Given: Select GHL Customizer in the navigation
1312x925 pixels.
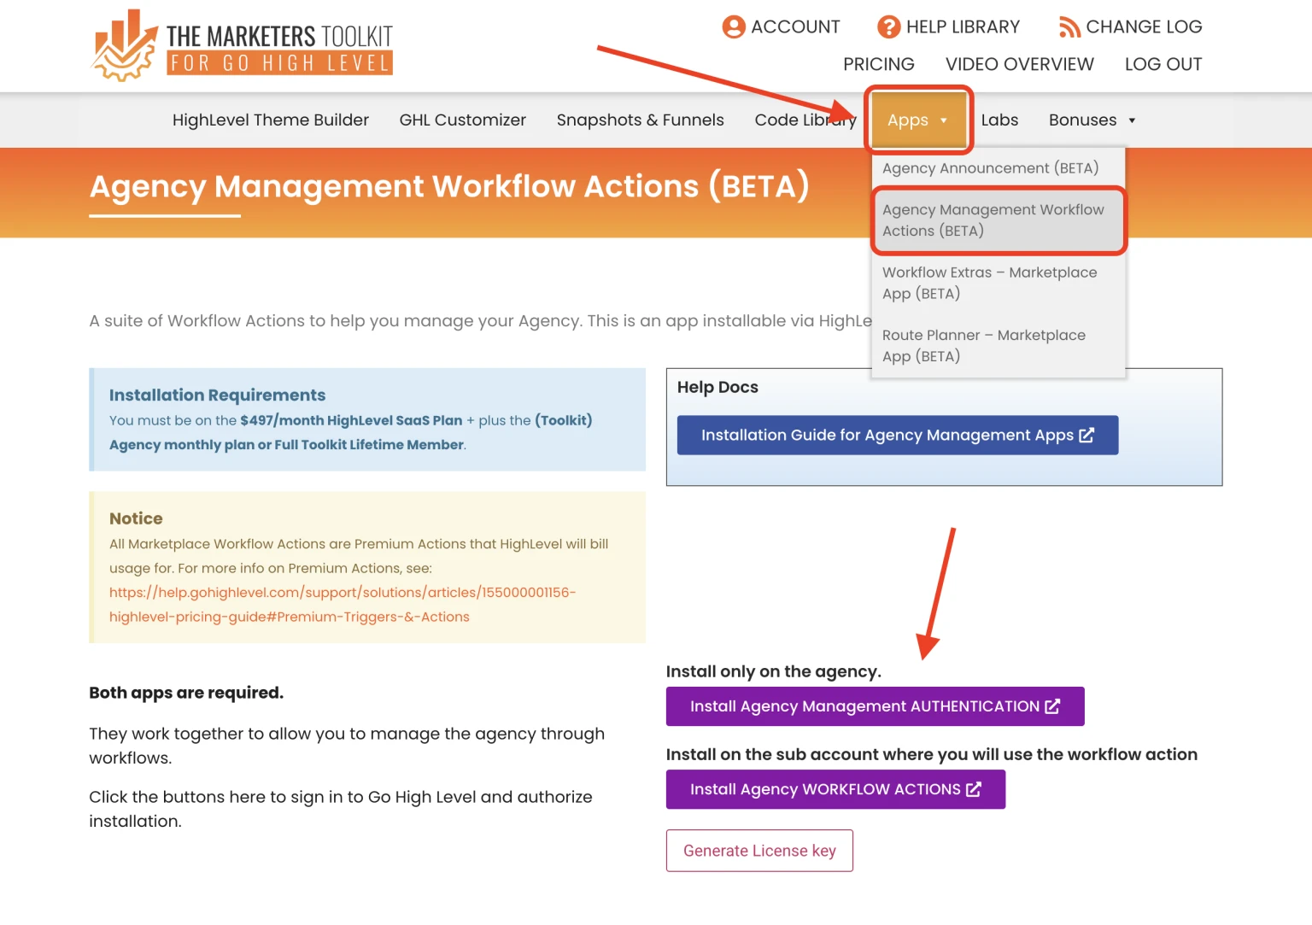Looking at the screenshot, I should click(x=462, y=120).
